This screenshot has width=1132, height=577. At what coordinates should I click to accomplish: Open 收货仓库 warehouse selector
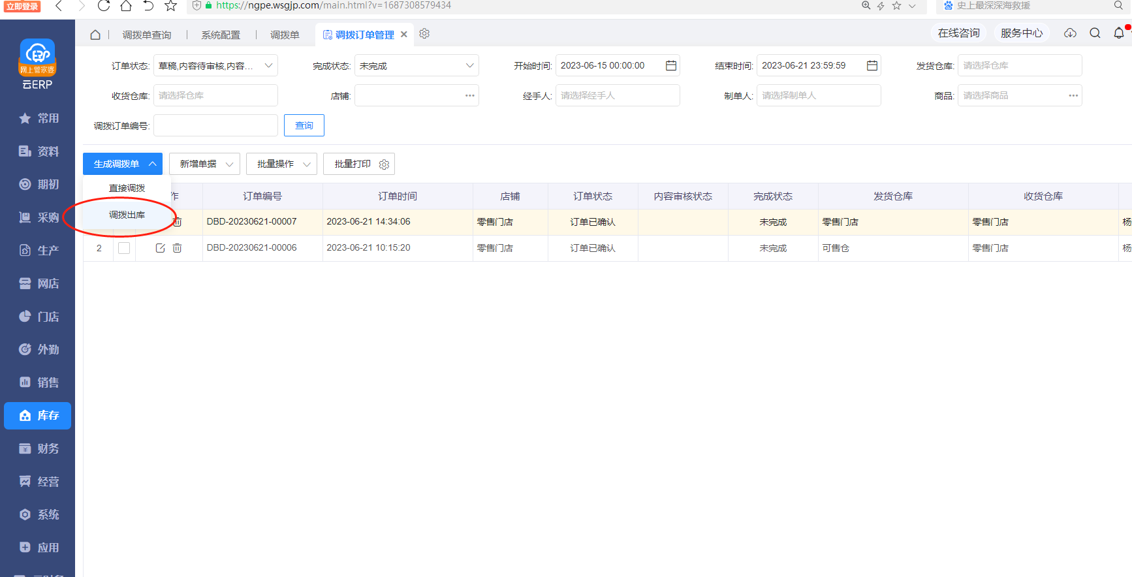pos(215,95)
